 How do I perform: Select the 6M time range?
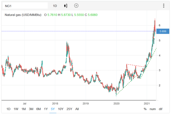click(39, 109)
